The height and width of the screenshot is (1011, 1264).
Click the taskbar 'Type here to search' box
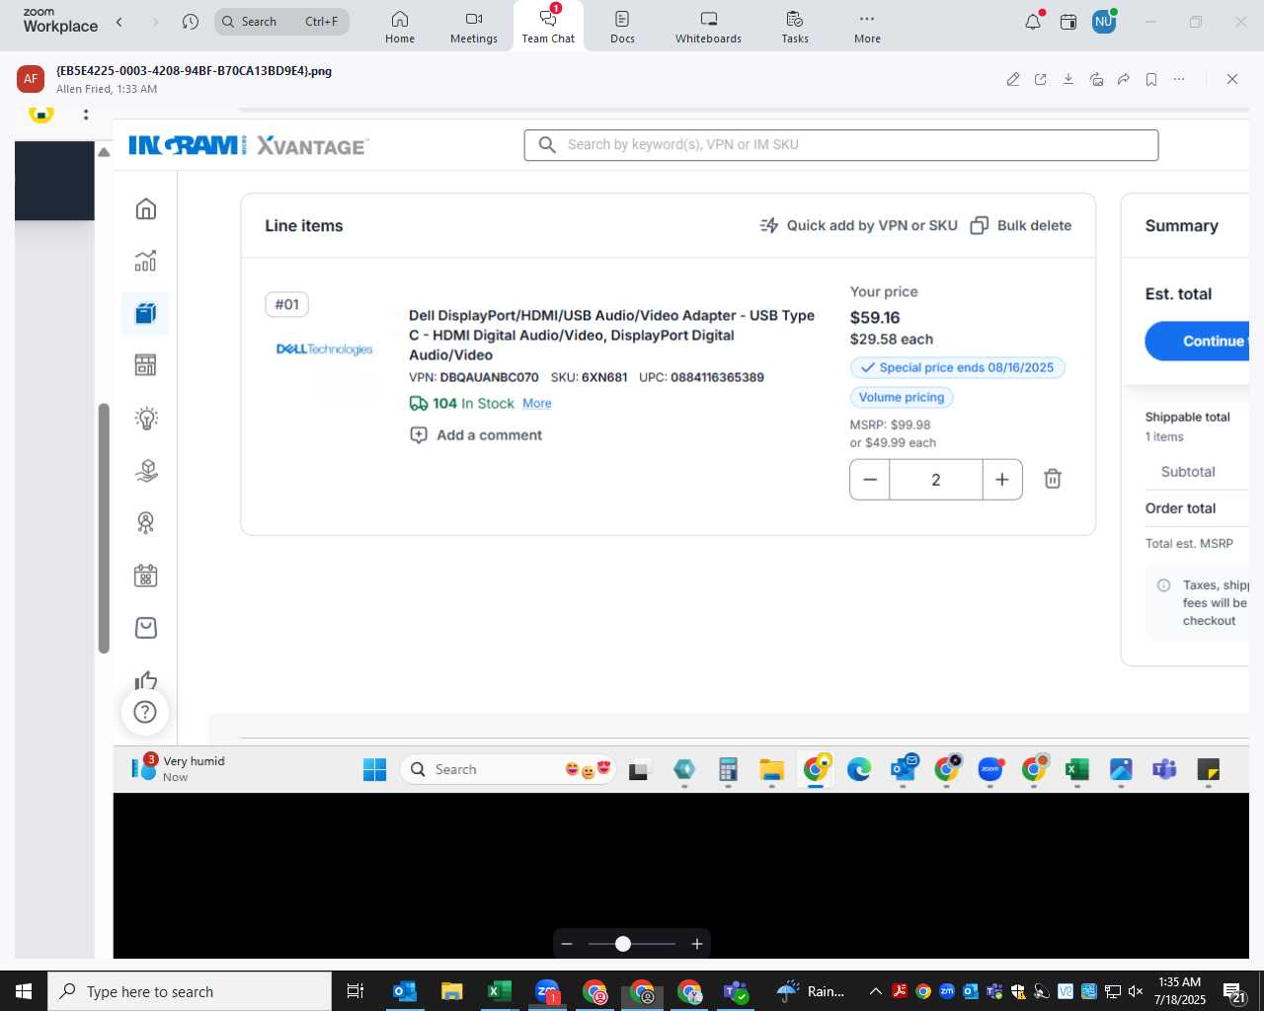click(x=190, y=991)
